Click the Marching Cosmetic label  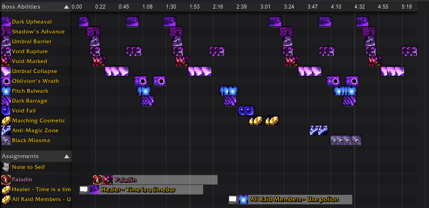(x=38, y=121)
